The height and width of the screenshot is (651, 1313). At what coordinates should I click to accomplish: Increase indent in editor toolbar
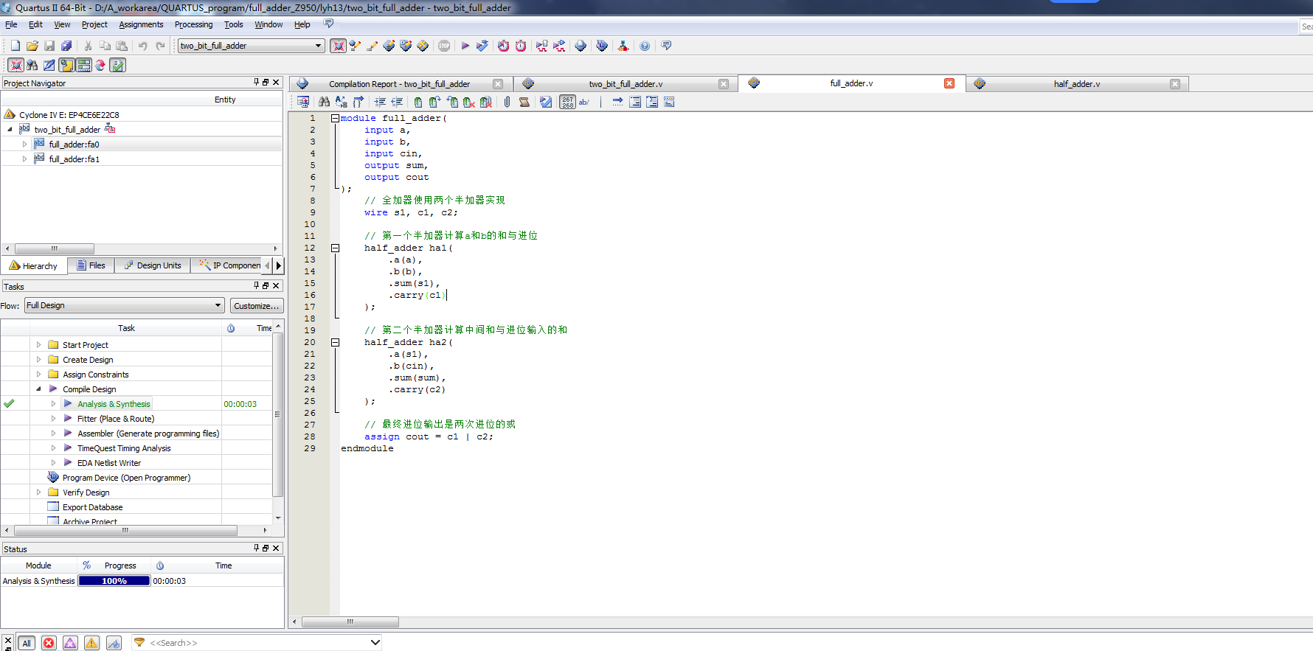pos(380,102)
